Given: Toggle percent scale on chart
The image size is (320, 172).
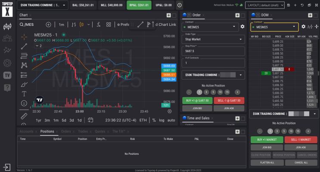Looking at the screenshot, I should (154, 120).
